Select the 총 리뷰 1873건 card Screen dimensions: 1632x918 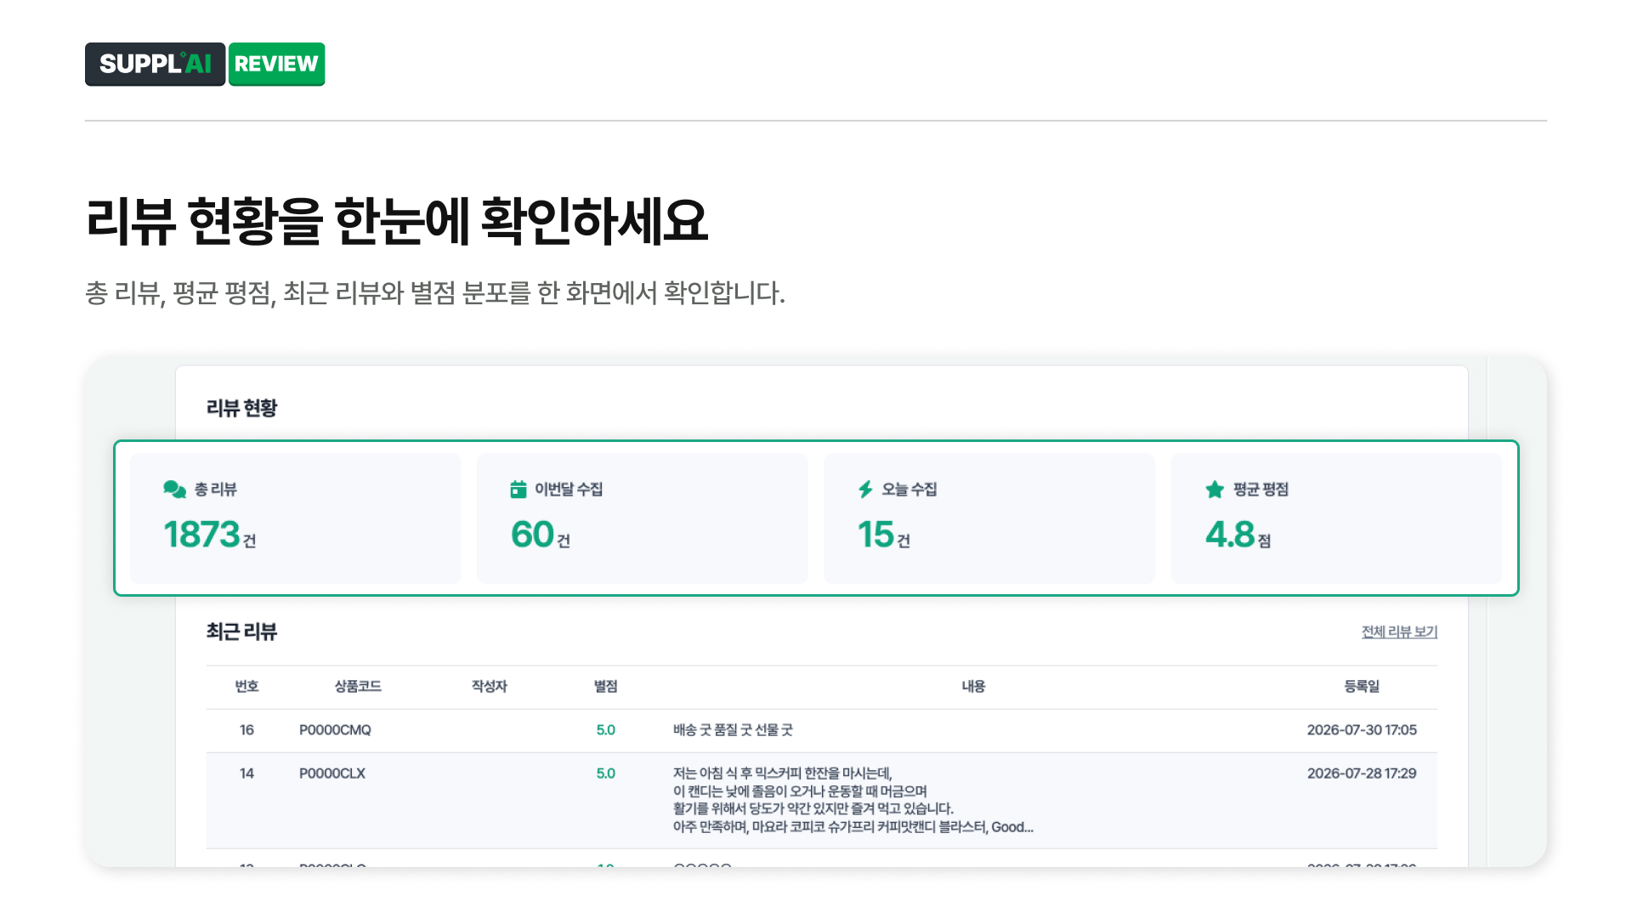(x=295, y=518)
